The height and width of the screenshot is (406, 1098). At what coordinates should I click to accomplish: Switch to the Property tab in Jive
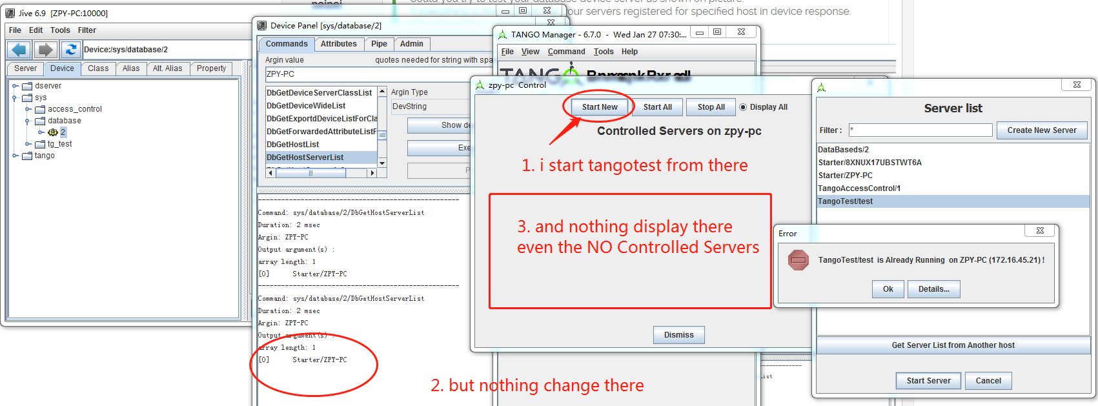click(212, 68)
